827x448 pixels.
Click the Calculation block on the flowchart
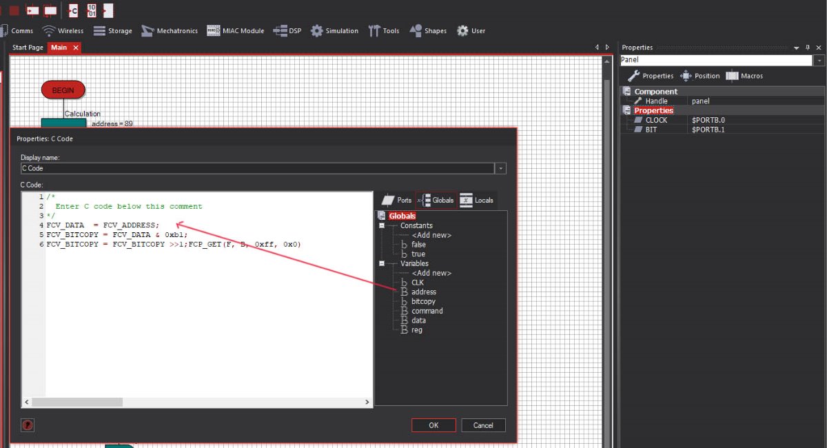click(x=63, y=123)
